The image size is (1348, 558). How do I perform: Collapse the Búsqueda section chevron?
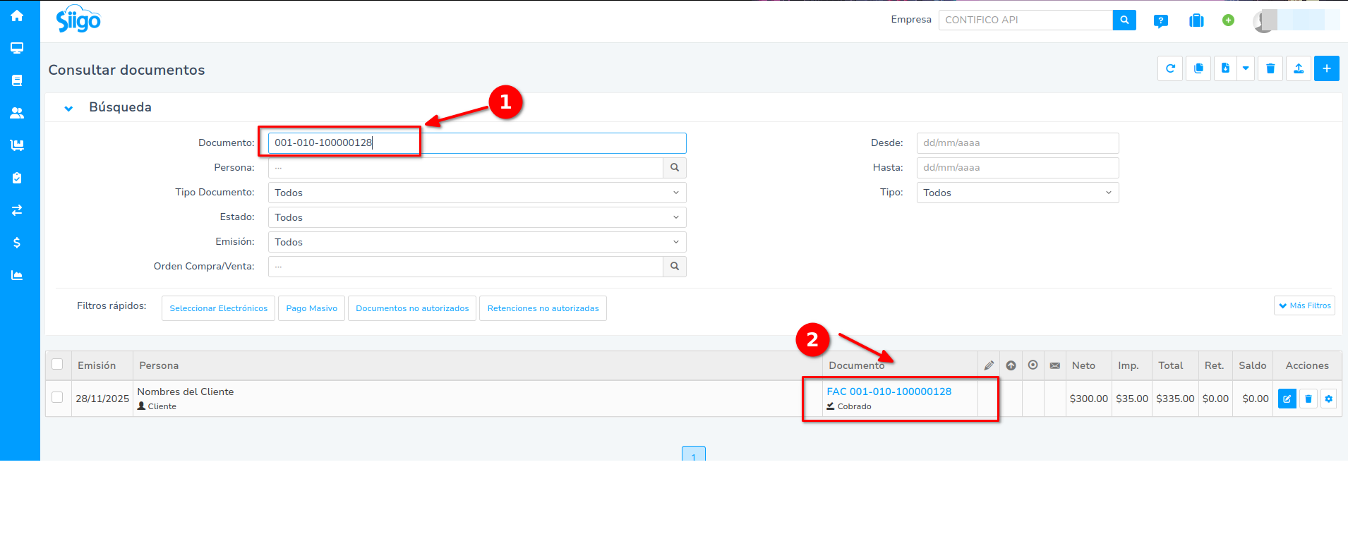68,108
